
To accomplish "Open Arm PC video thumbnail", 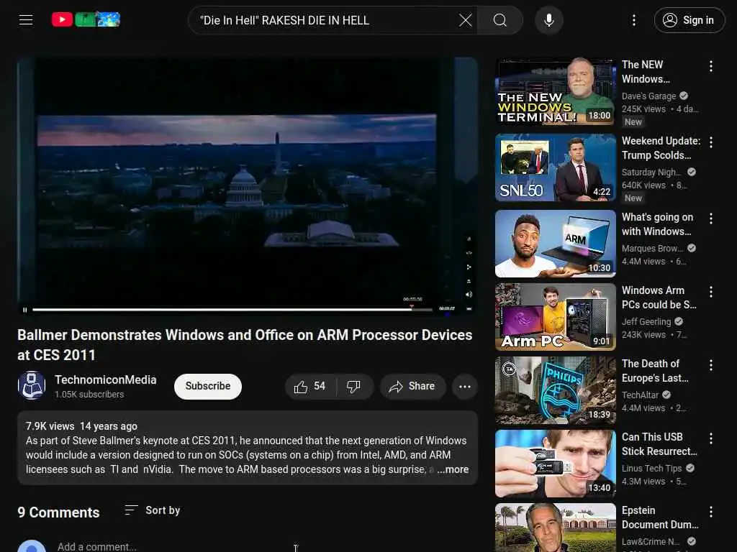I will point(556,317).
